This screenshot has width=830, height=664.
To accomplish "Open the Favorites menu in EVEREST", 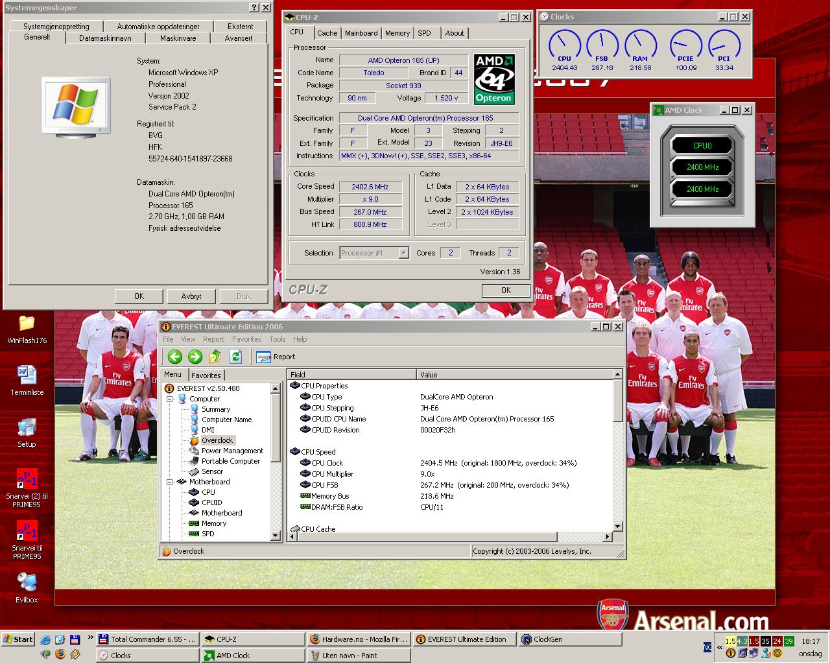I will click(x=246, y=339).
